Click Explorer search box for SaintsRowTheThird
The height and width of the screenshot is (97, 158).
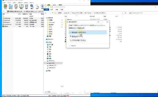[x=142, y=13]
